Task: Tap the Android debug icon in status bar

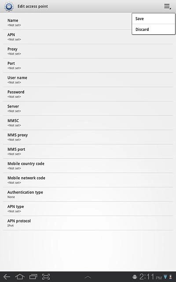Action: pyautogui.click(x=135, y=277)
